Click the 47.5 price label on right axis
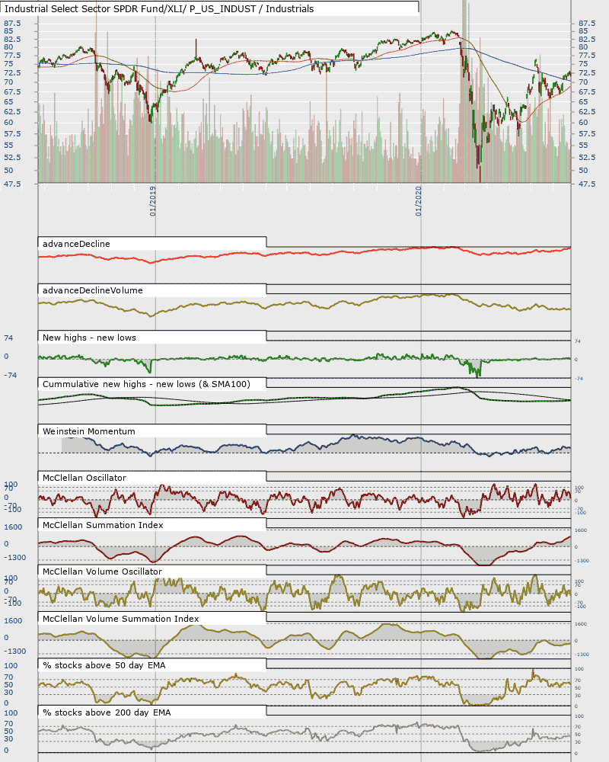The width and height of the screenshot is (609, 762). (587, 184)
